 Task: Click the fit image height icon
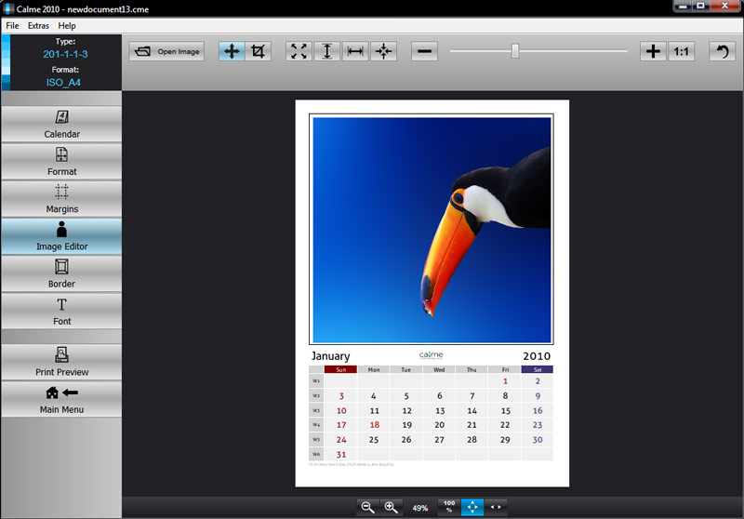pyautogui.click(x=326, y=52)
